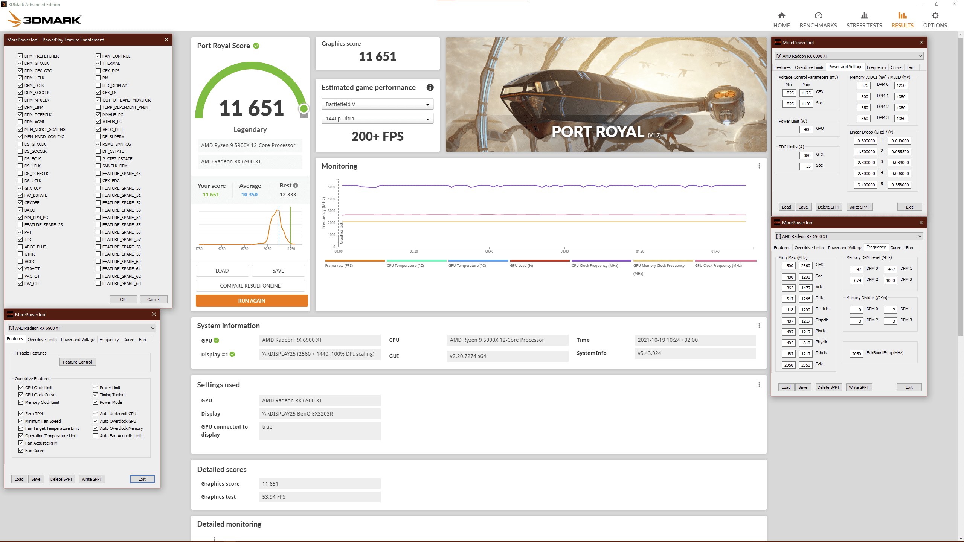Click the Frame rate orange legend swatch
Screen dimensions: 964x542
click(355, 260)
